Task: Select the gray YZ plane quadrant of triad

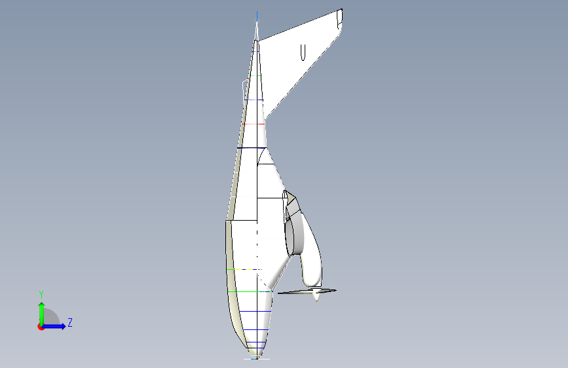Action: pyautogui.click(x=51, y=316)
